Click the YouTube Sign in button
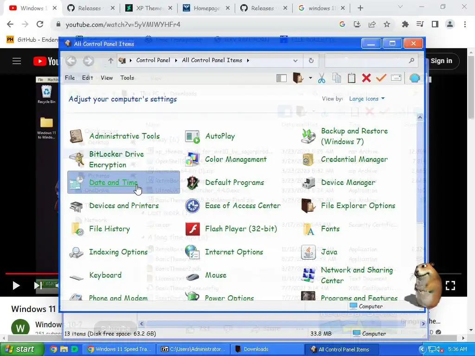 [442, 61]
